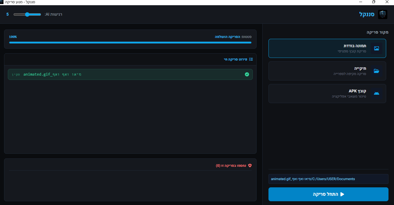Click the open folder icon

[376, 71]
